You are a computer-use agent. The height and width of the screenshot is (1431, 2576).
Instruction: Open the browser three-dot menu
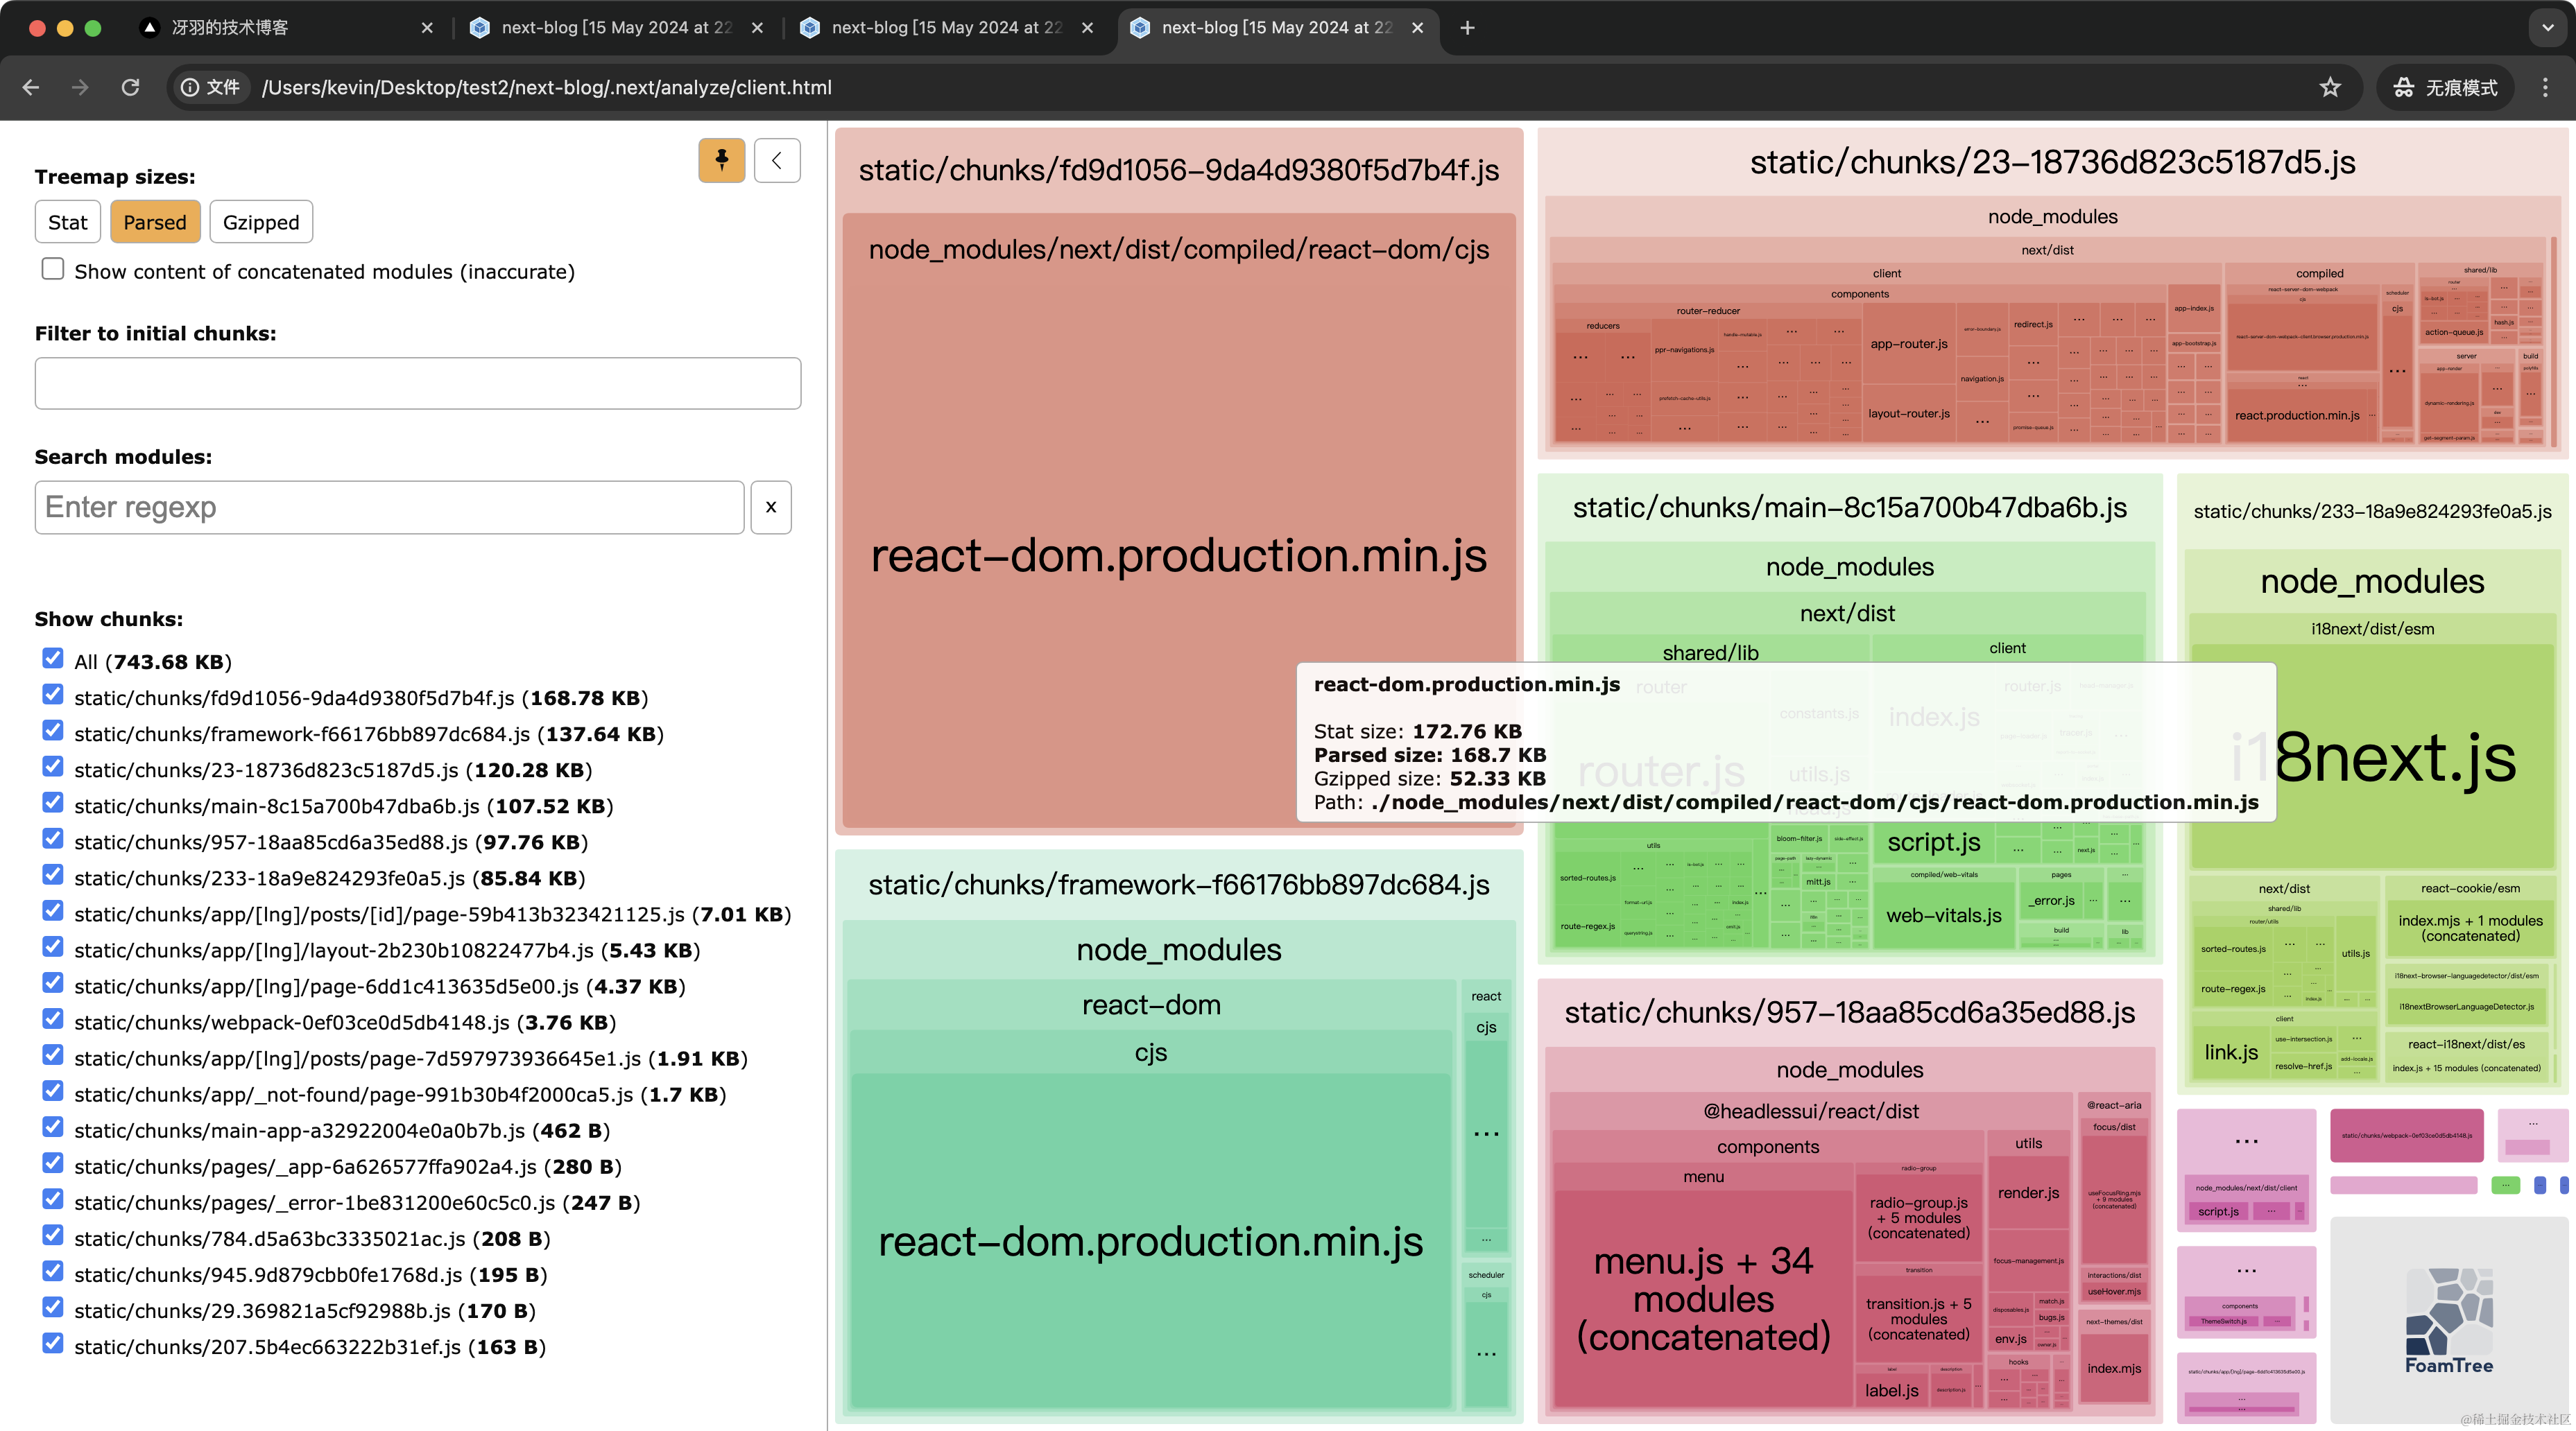pos(2545,88)
